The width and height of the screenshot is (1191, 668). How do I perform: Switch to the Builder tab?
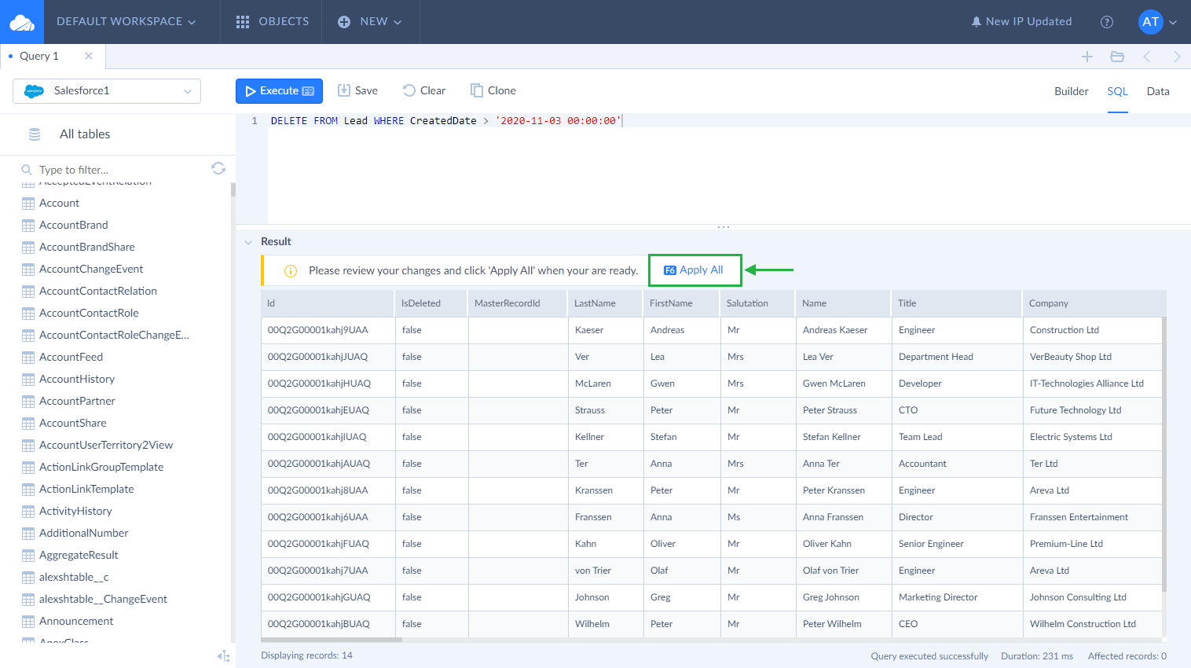tap(1072, 91)
